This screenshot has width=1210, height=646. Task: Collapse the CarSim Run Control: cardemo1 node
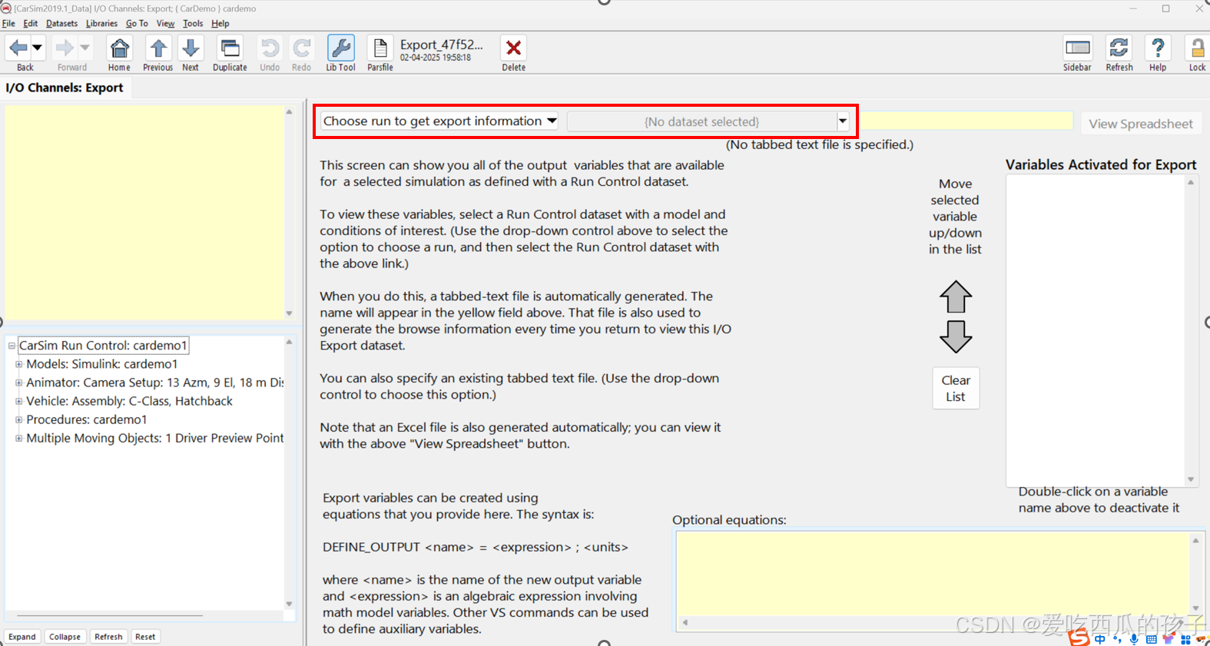point(12,346)
